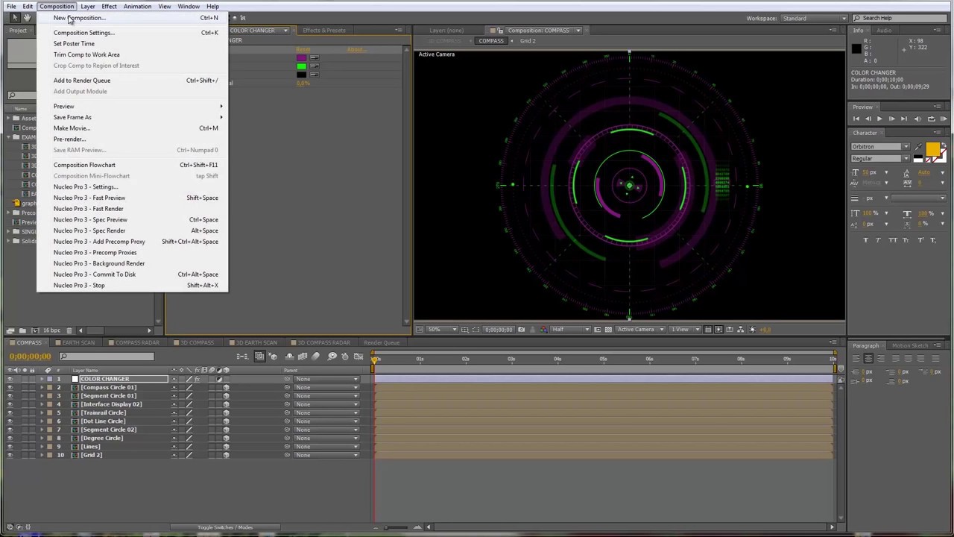The width and height of the screenshot is (954, 537).
Task: Jump to first frame in the Preview panel
Action: (x=856, y=119)
